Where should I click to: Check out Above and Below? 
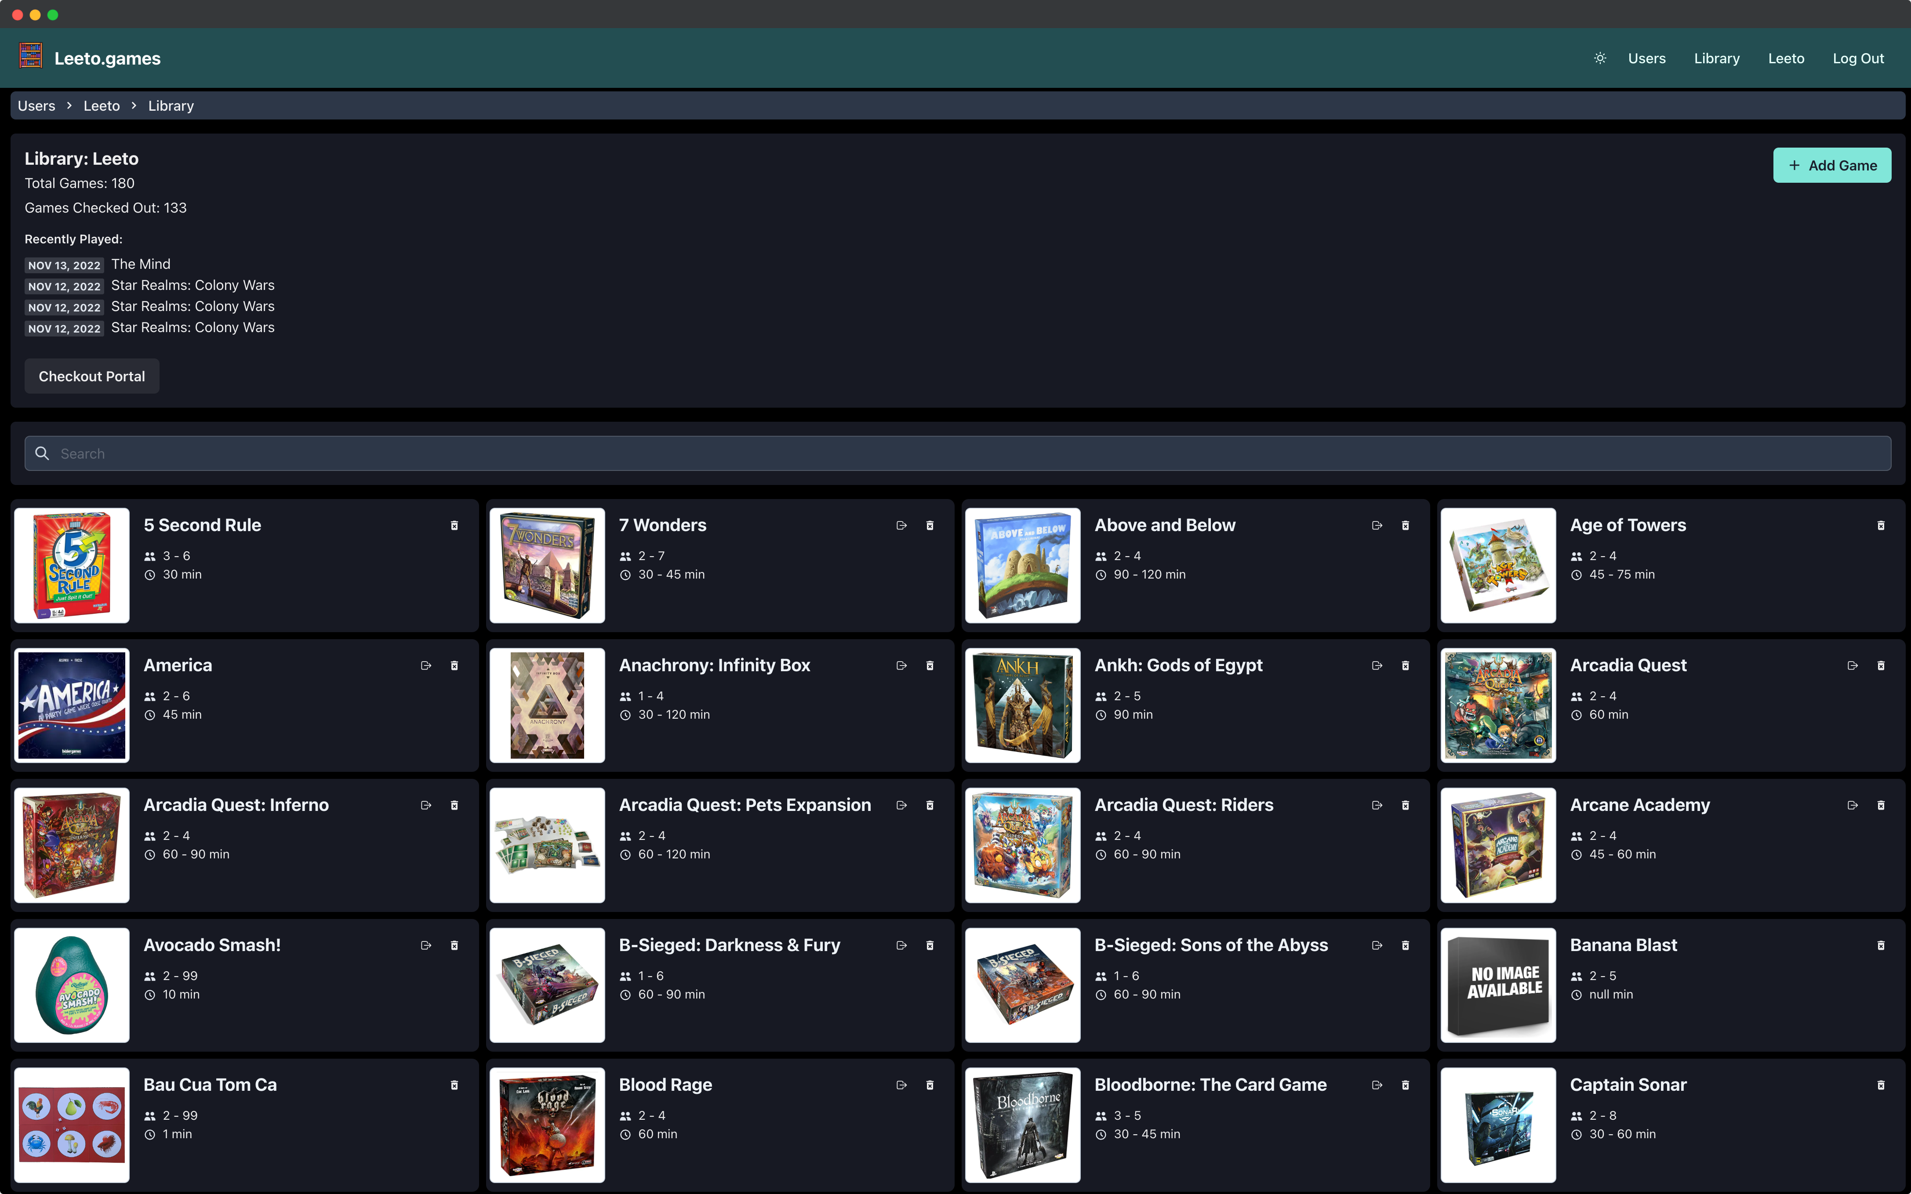pyautogui.click(x=1377, y=526)
